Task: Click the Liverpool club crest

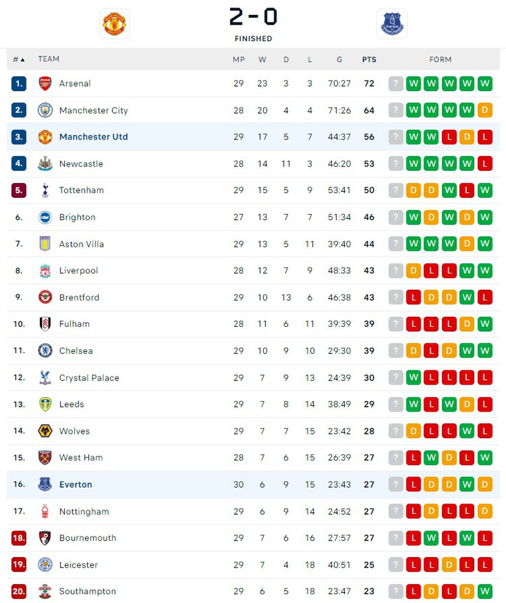Action: (x=45, y=270)
